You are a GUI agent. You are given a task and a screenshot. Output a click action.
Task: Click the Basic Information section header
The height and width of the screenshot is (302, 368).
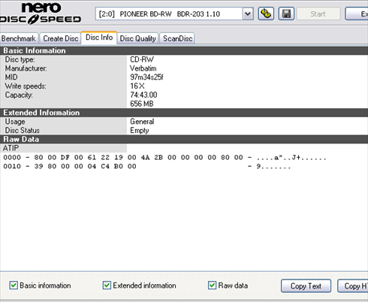tap(184, 50)
